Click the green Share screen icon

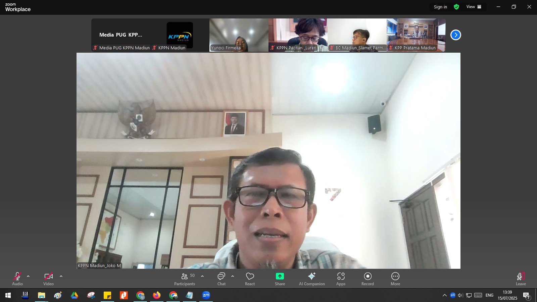(280, 276)
